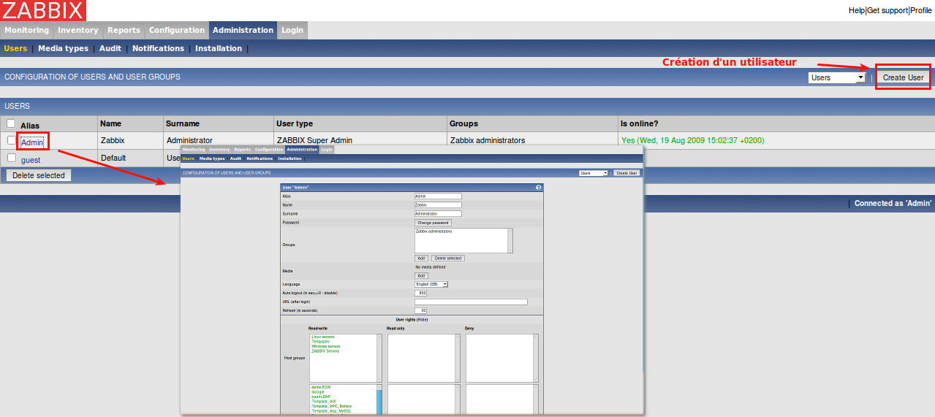935x417 pixels.
Task: Expand the Language dropdown showing English (GB)
Action: pyautogui.click(x=431, y=284)
